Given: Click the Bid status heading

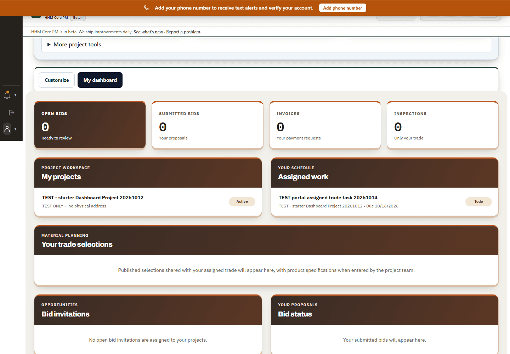Looking at the screenshot, I should (295, 314).
